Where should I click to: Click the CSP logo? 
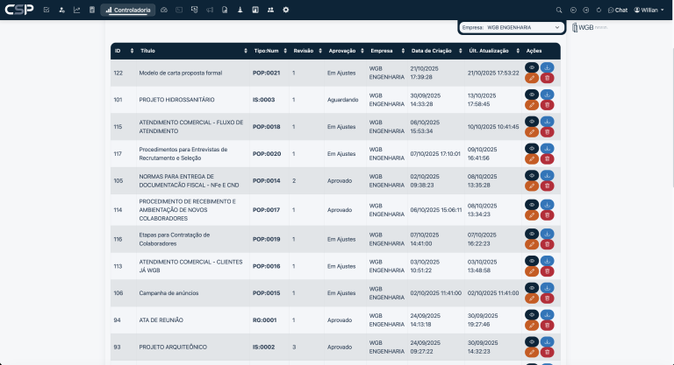click(x=19, y=10)
